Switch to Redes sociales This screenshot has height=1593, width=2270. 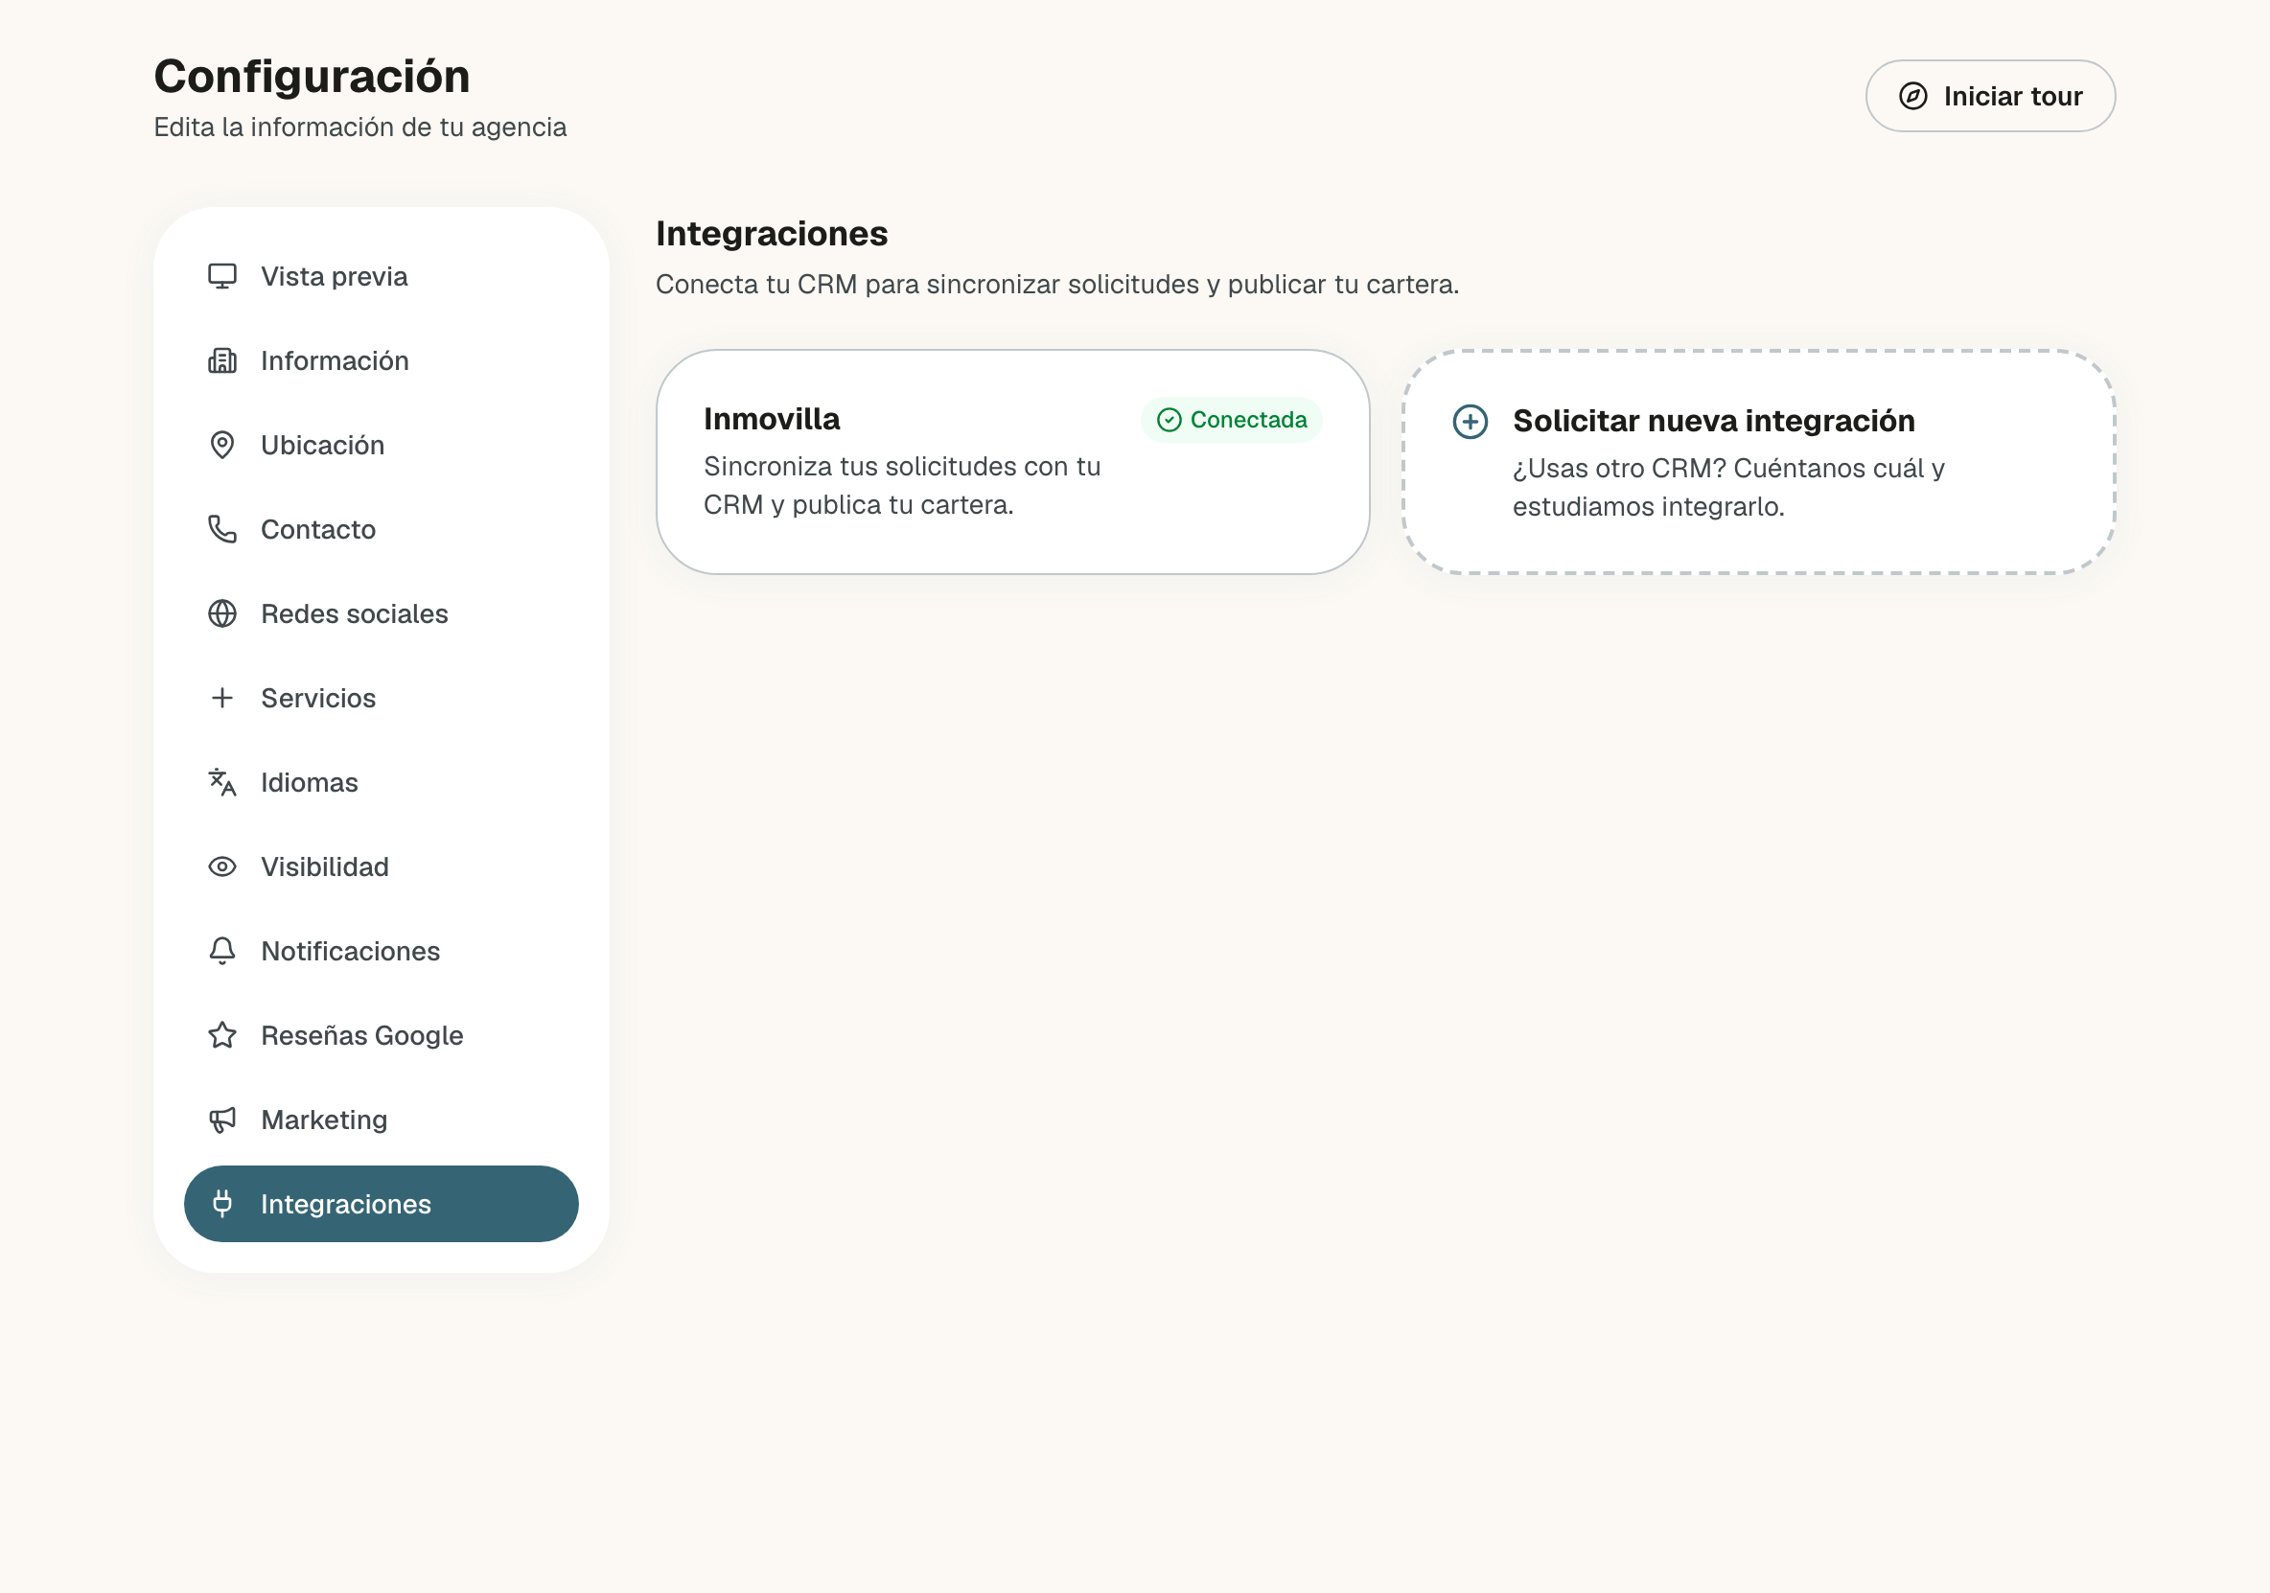382,613
